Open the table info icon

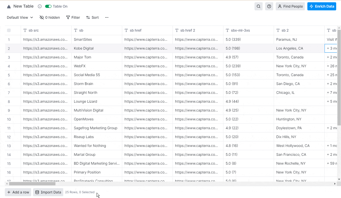click(40, 6)
